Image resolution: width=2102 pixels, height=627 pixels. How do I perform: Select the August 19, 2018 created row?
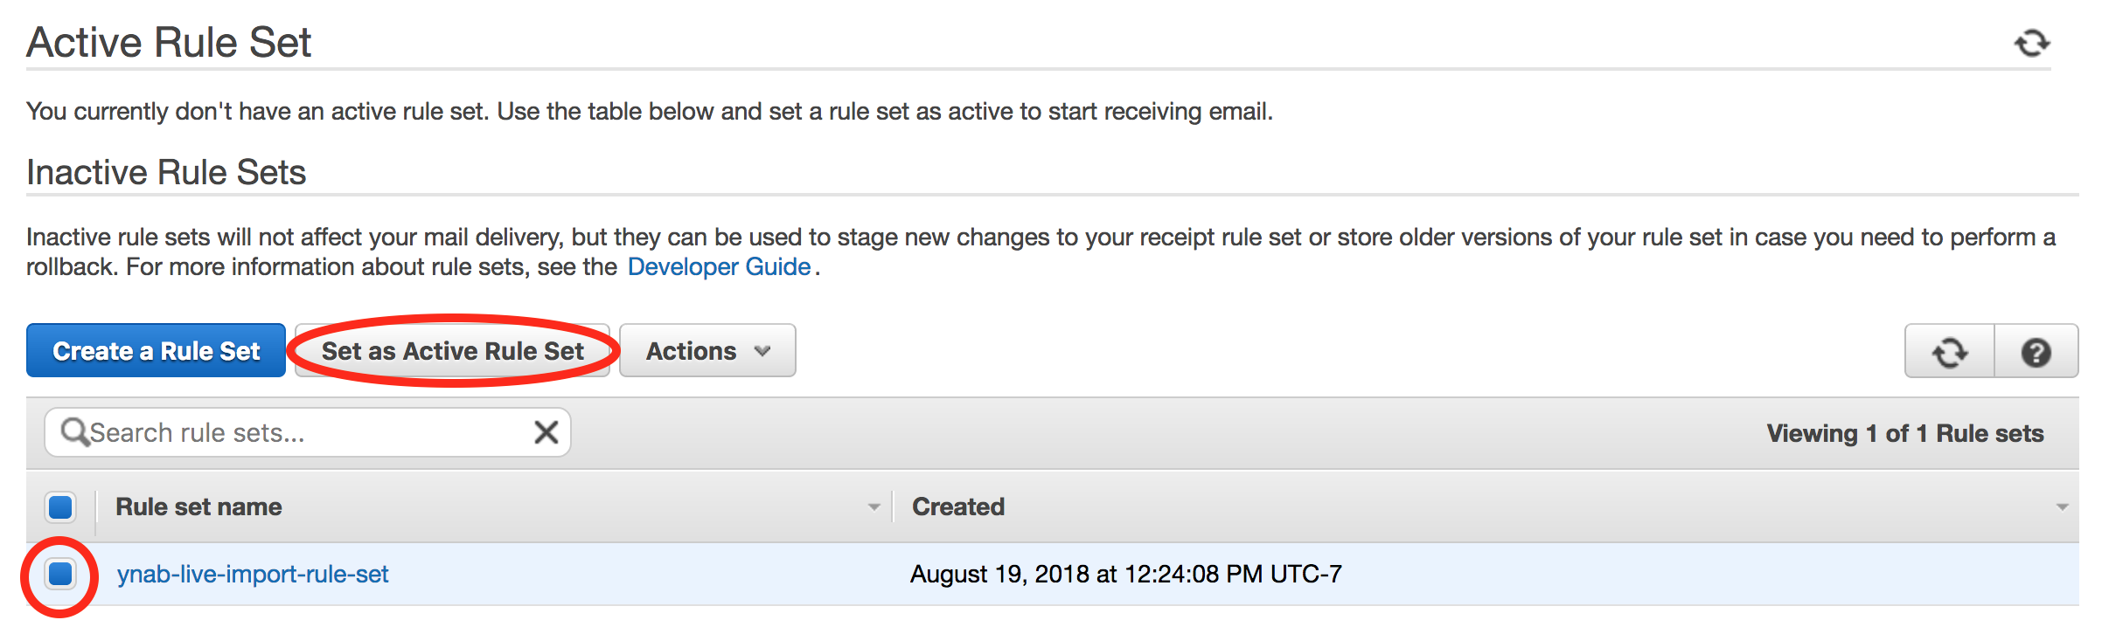tap(1053, 574)
